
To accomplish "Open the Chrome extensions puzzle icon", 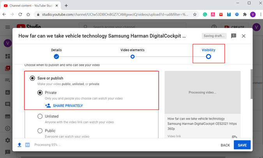I will click(x=245, y=14).
